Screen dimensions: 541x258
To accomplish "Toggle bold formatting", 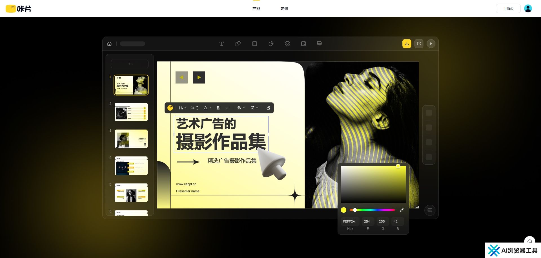I will tap(218, 108).
